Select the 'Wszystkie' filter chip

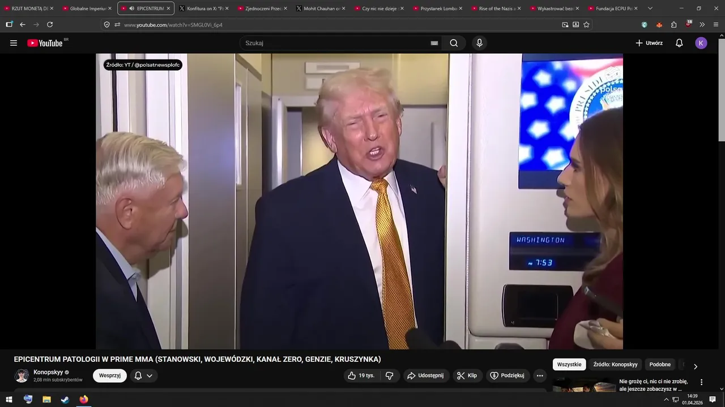(x=569, y=365)
